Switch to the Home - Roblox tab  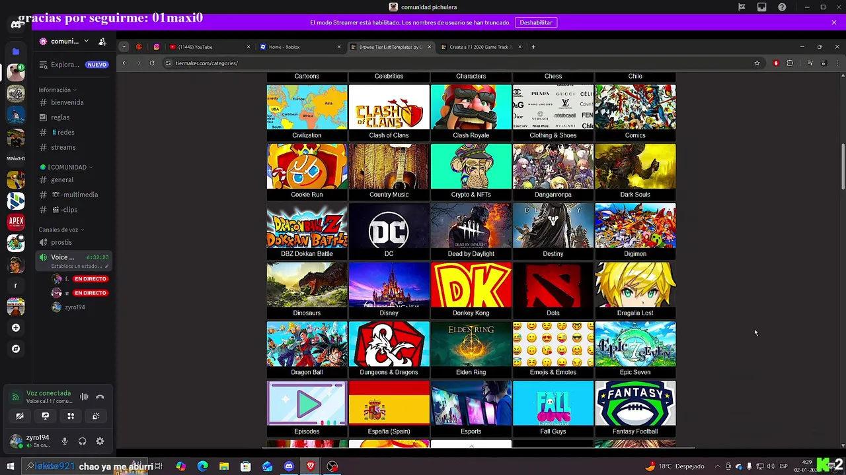point(299,47)
